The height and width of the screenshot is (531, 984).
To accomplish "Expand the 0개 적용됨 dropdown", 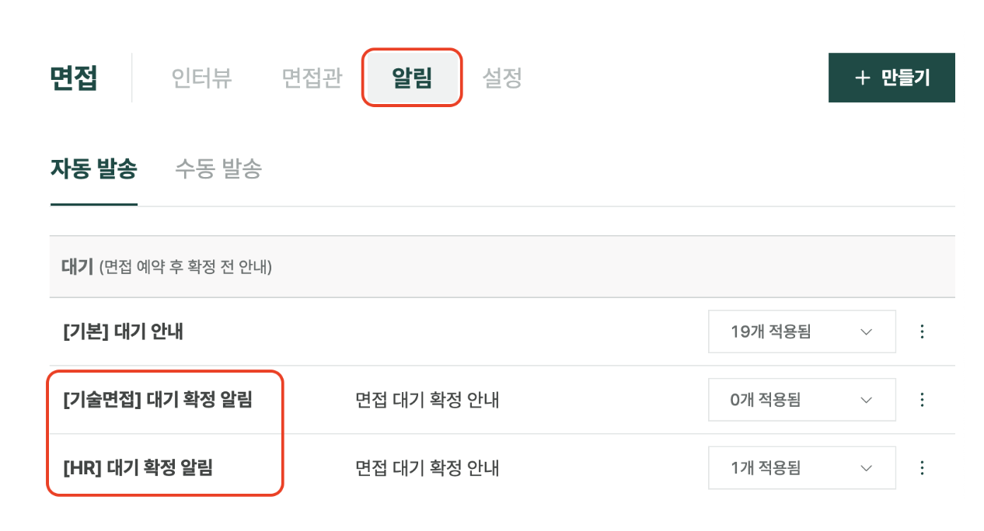I will 801,400.
